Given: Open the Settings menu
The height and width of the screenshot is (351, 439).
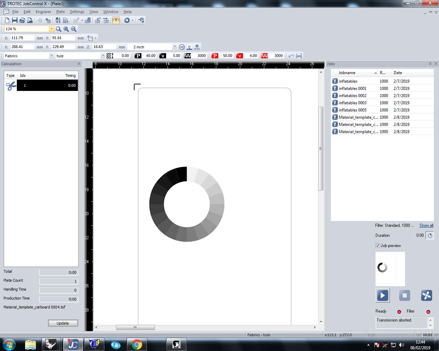Looking at the screenshot, I should pos(77,12).
